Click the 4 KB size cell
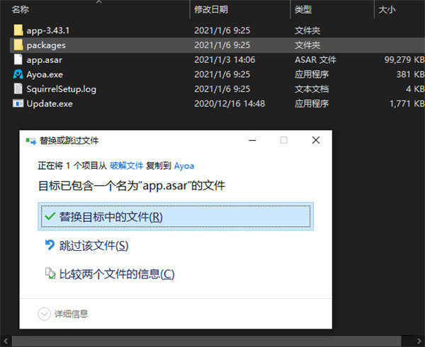This screenshot has width=425, height=347. pos(415,89)
